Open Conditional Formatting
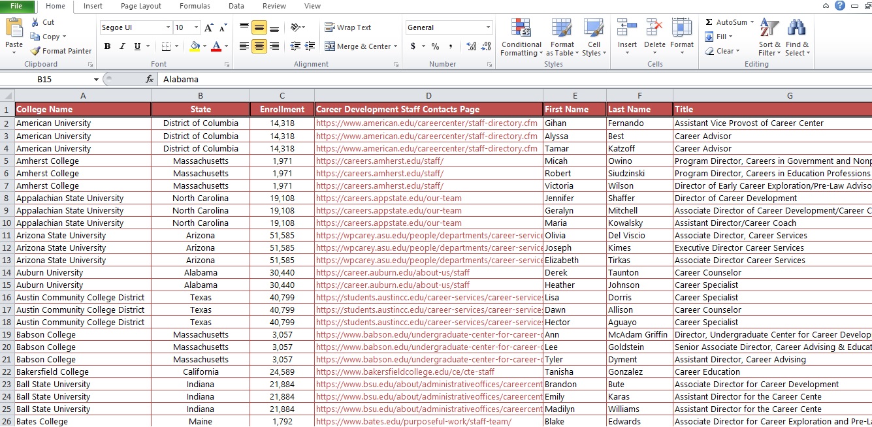The height and width of the screenshot is (427, 872). tap(521, 38)
